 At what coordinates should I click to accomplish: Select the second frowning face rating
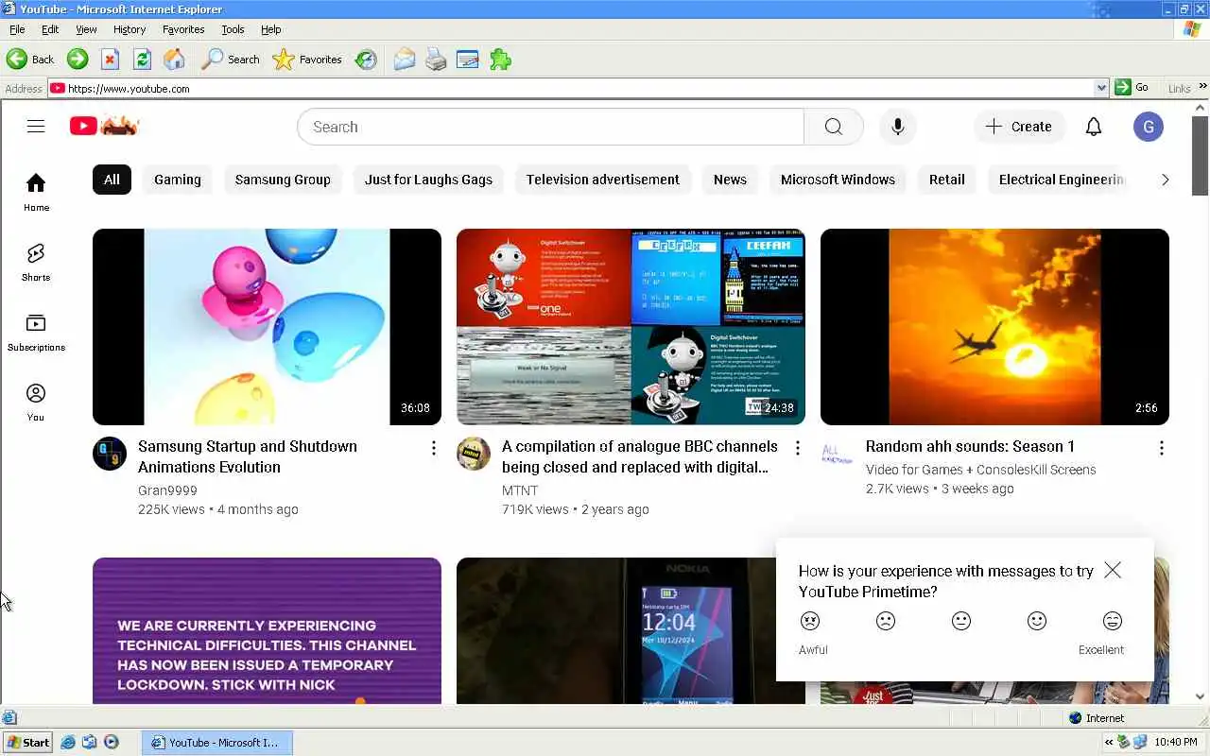(886, 621)
